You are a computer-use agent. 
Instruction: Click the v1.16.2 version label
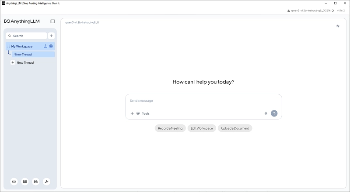click(341, 11)
